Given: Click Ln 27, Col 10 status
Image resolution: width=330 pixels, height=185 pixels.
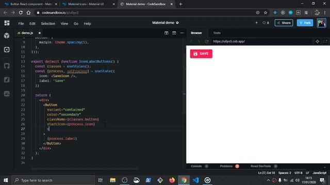Looking at the screenshot, I should (x=267, y=173).
